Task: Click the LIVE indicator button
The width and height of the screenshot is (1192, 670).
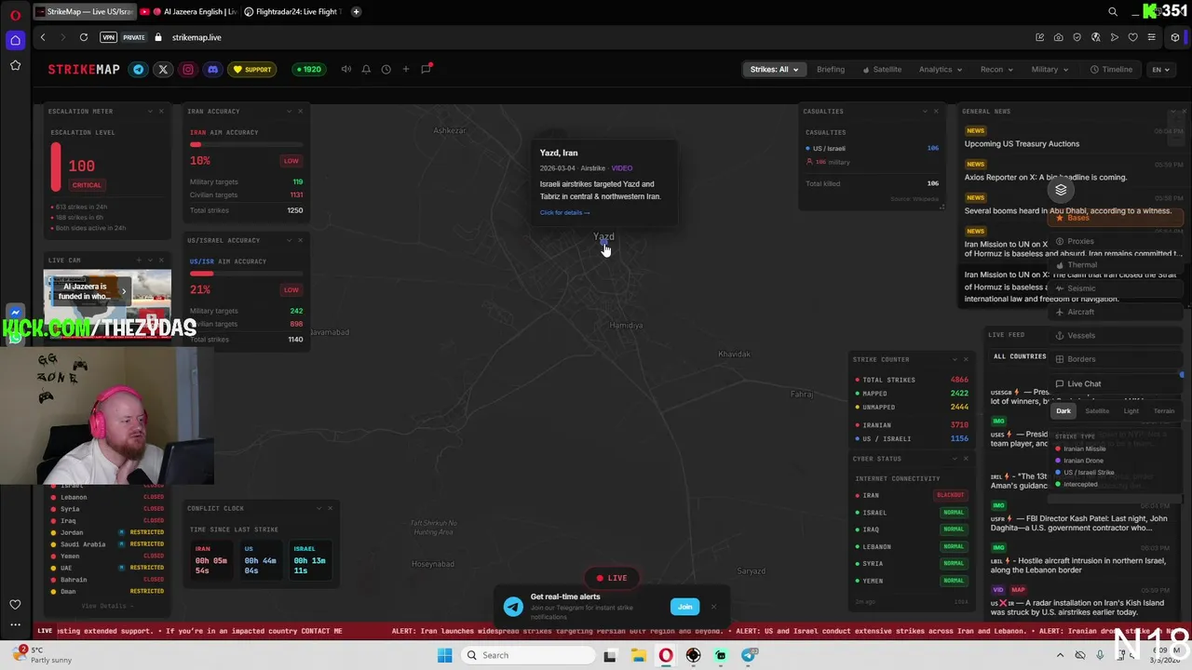Action: click(x=612, y=578)
